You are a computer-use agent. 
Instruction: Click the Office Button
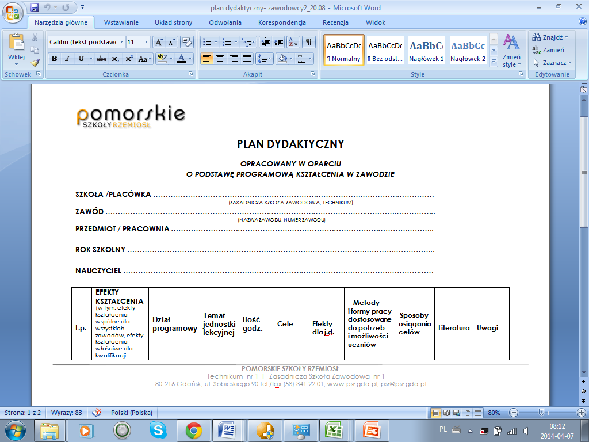pos(13,13)
